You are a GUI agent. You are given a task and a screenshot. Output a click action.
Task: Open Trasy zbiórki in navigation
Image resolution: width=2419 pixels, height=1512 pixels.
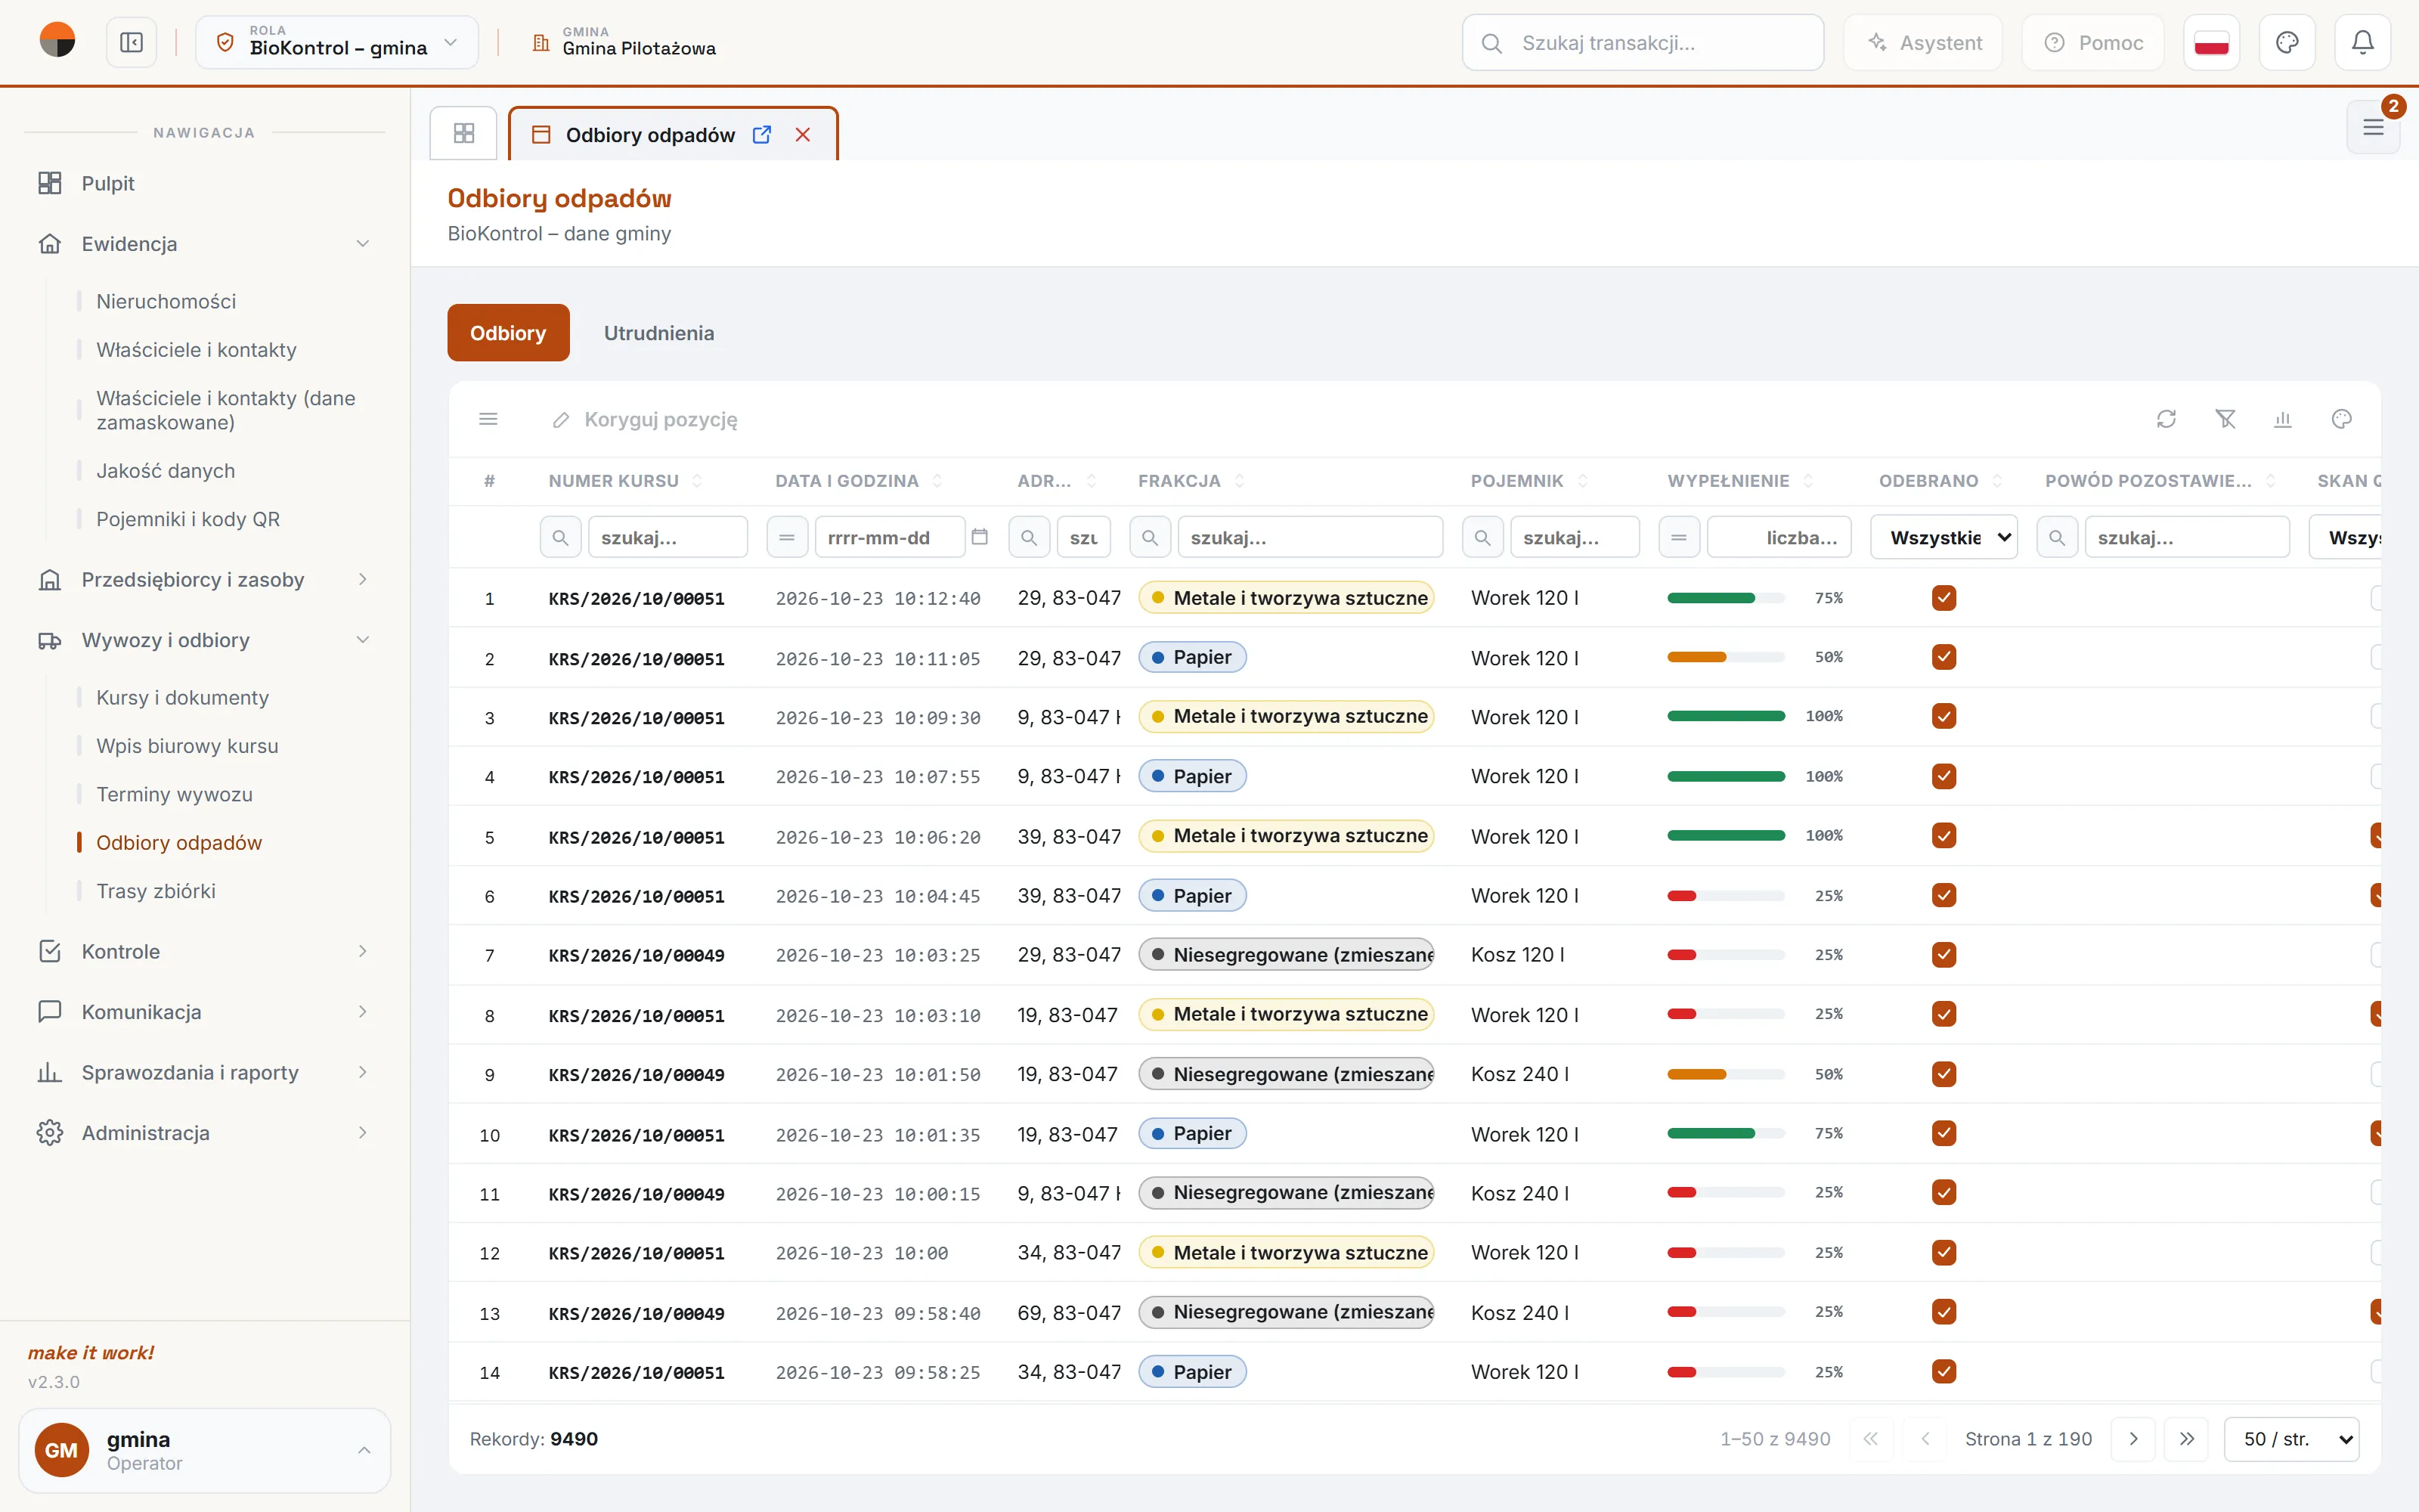point(156,890)
